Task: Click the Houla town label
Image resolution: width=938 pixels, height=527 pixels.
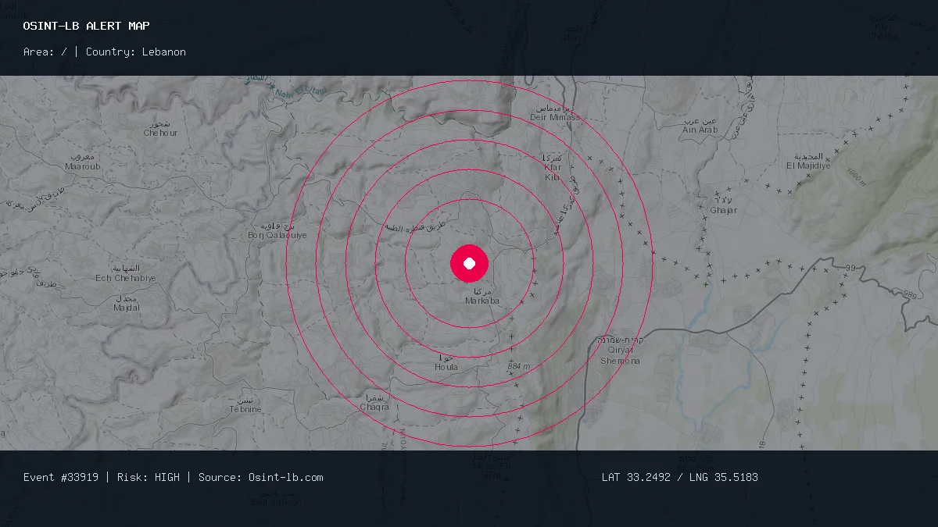Action: [446, 362]
